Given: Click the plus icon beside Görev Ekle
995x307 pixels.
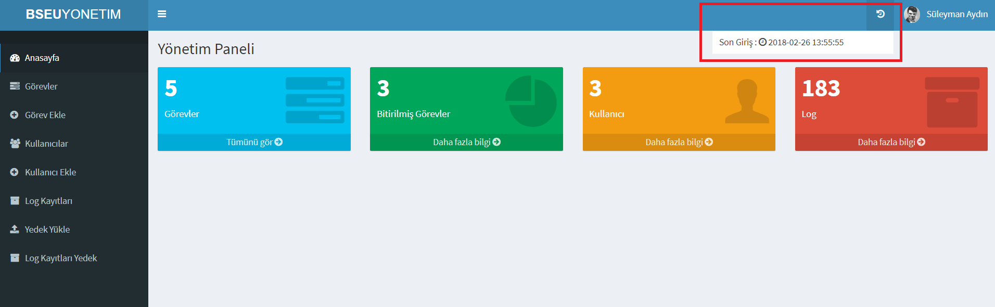Looking at the screenshot, I should (15, 115).
